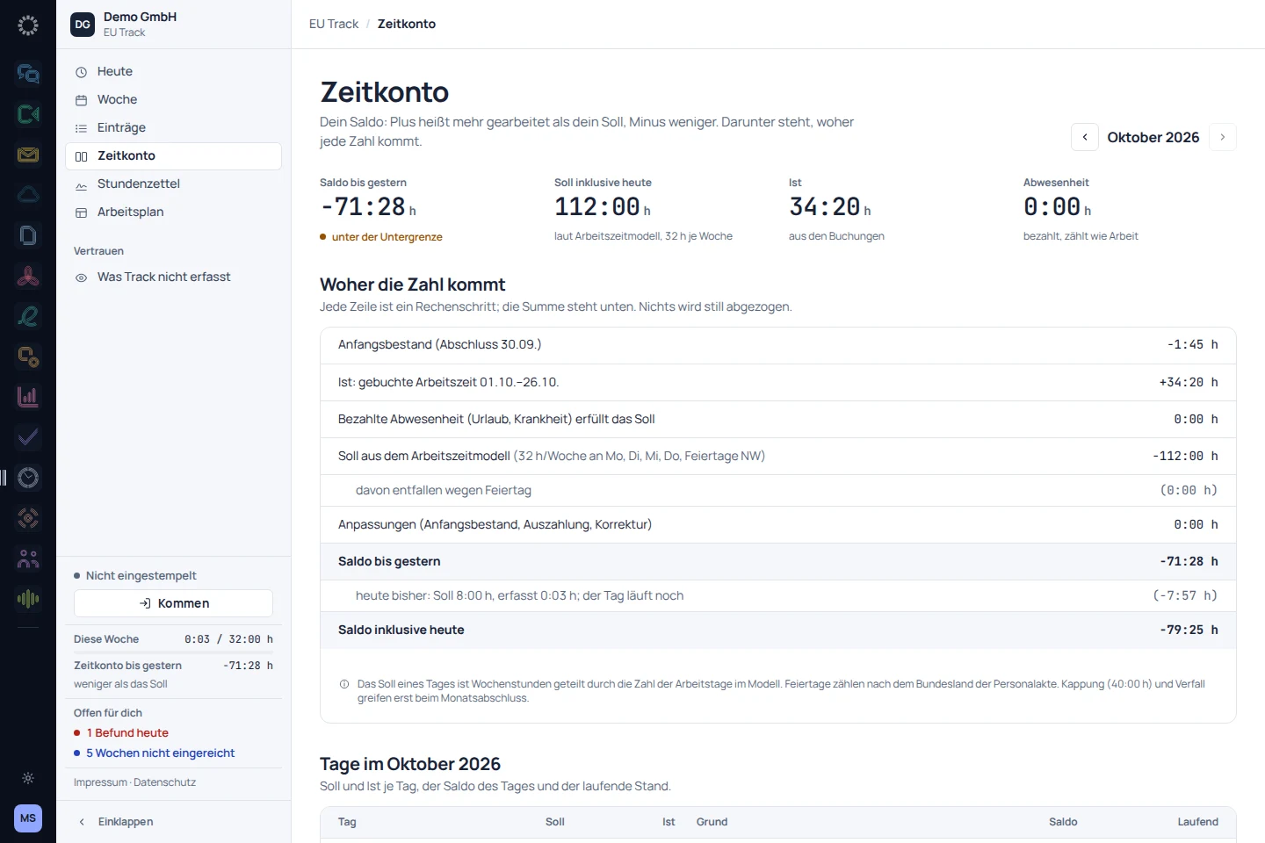Screen dimensions: 1265x843
Task: Click the Kommen clock-in button
Action: click(174, 603)
